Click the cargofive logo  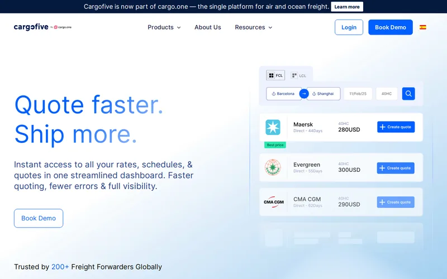pos(31,27)
